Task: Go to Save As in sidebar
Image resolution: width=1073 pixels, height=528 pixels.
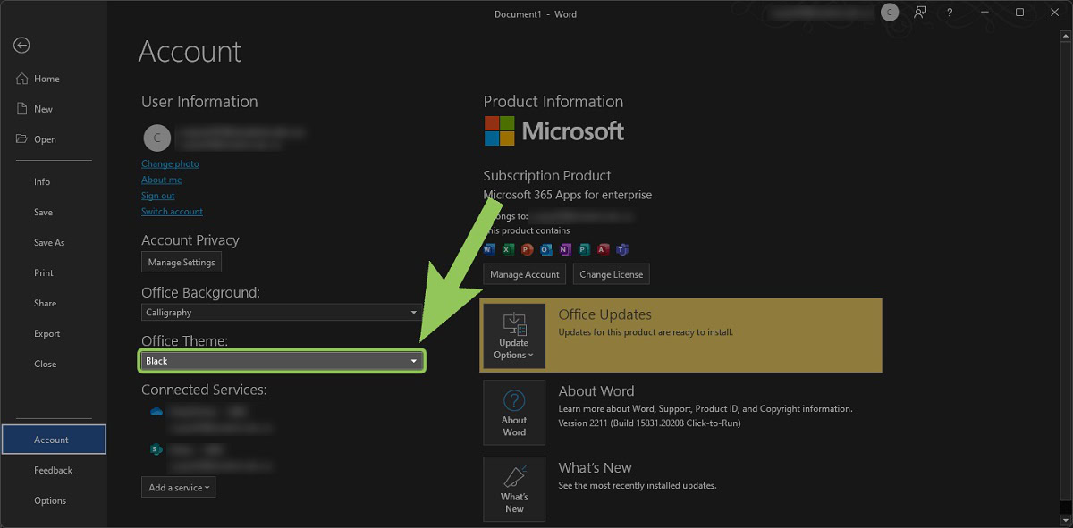Action: pyautogui.click(x=49, y=243)
